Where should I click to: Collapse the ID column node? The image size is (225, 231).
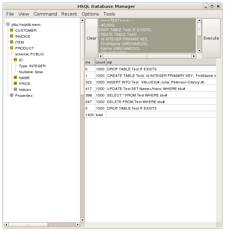point(15,60)
